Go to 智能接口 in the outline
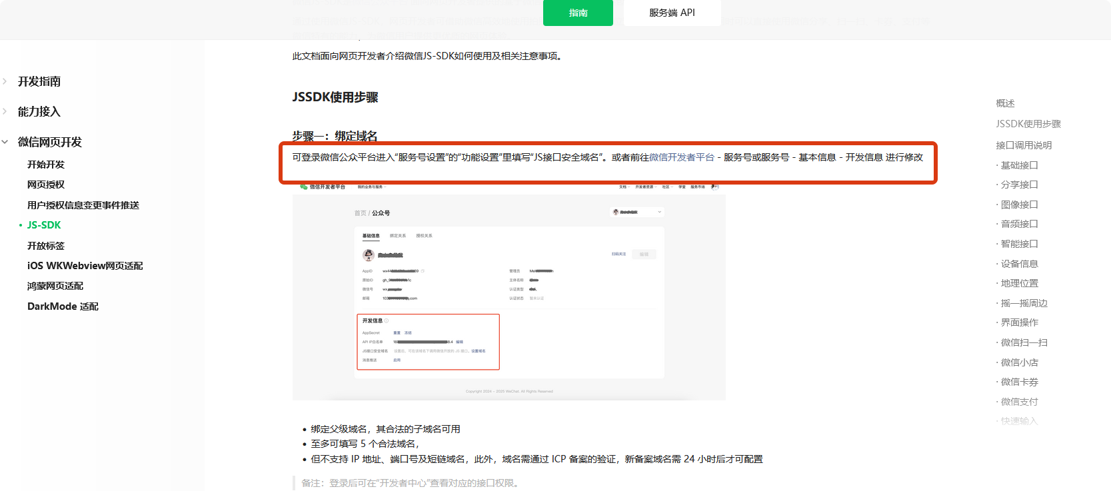Screen dimensions: 1111x491 [x=1020, y=244]
